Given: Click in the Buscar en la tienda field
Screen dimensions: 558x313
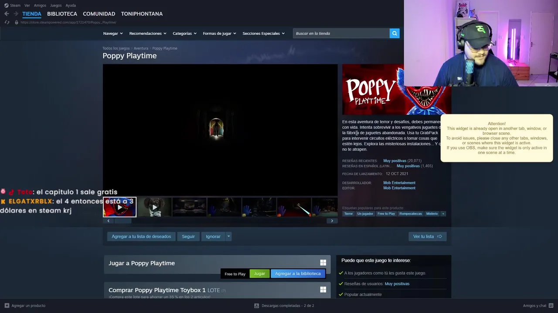Looking at the screenshot, I should 341,33.
